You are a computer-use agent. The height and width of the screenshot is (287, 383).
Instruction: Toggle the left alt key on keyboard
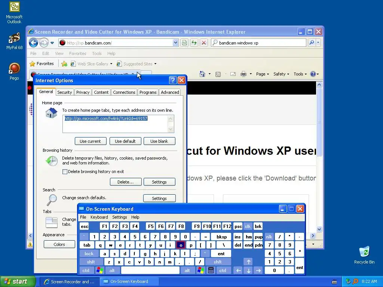(112, 271)
